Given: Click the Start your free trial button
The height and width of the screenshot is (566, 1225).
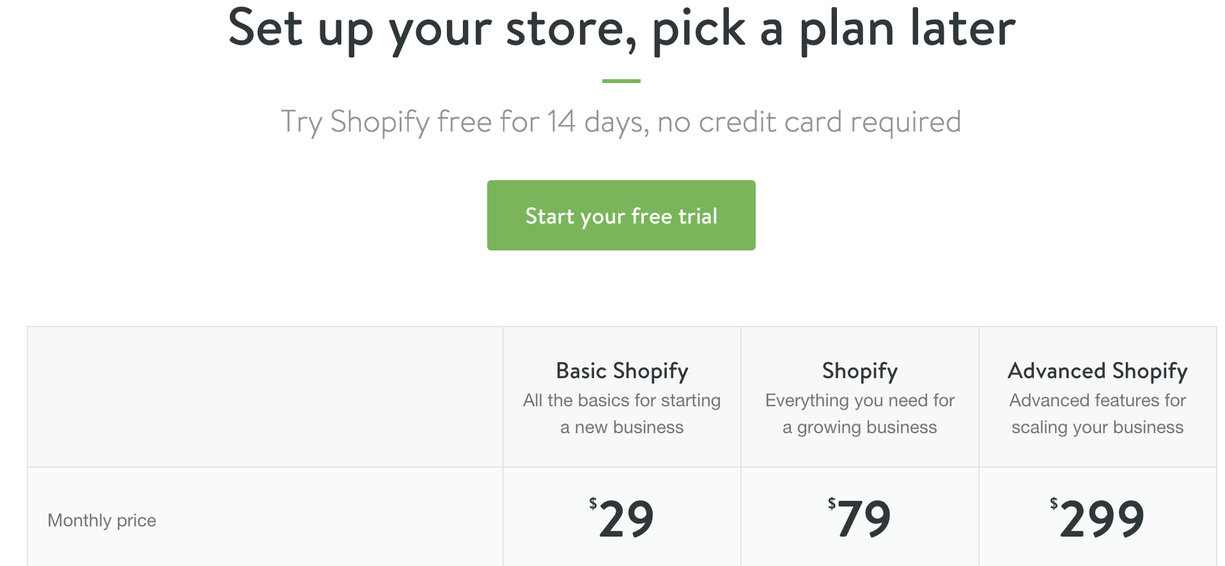Looking at the screenshot, I should [620, 215].
